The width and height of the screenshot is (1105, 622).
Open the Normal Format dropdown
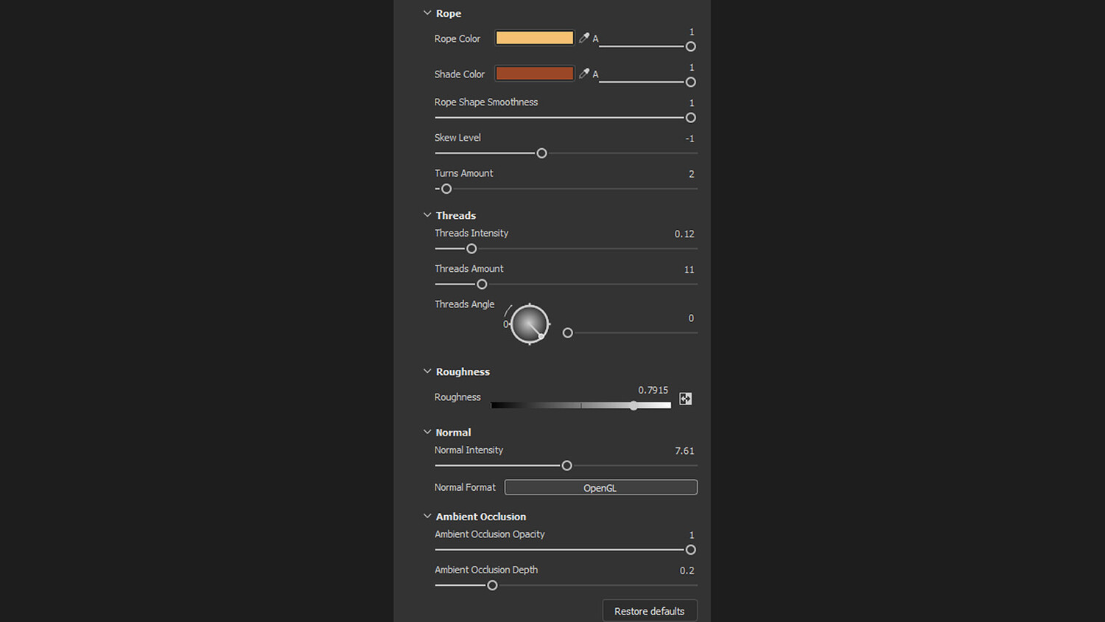(x=600, y=488)
